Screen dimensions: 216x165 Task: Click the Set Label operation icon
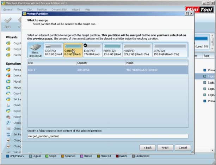tap(8, 99)
